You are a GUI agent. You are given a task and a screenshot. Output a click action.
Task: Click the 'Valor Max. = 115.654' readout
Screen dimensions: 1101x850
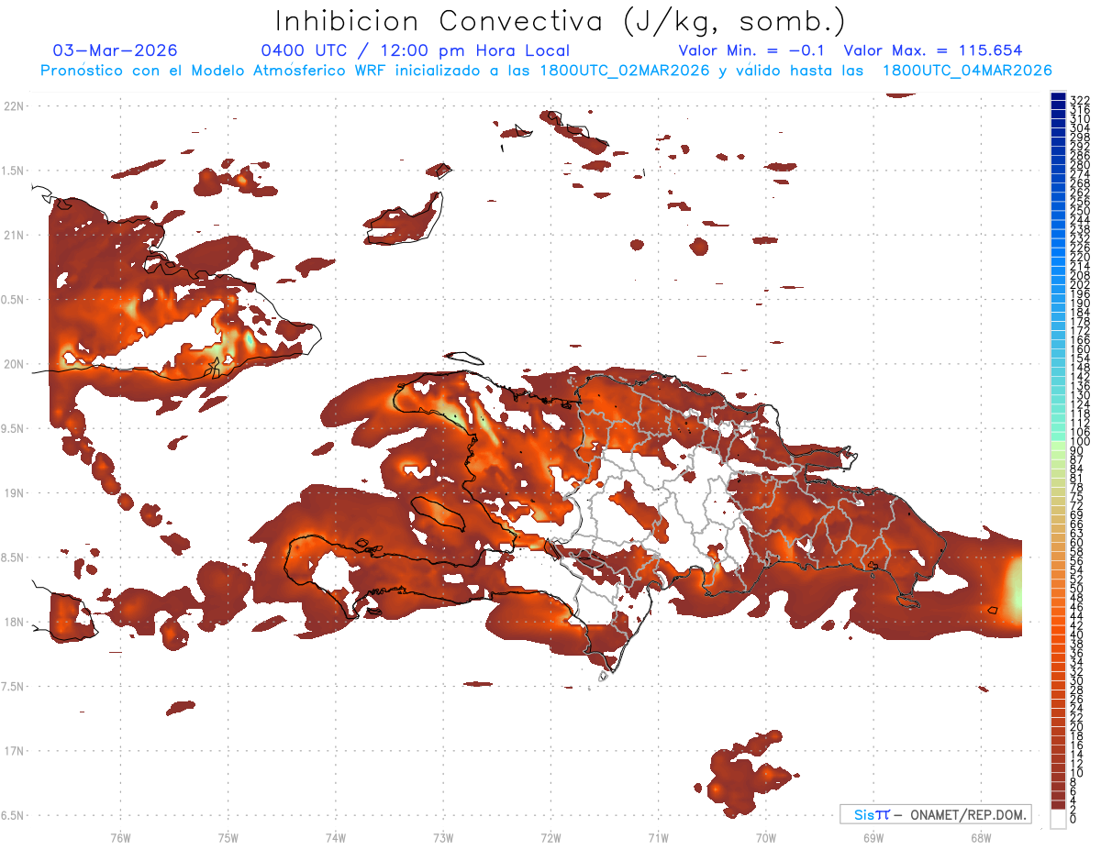click(933, 50)
